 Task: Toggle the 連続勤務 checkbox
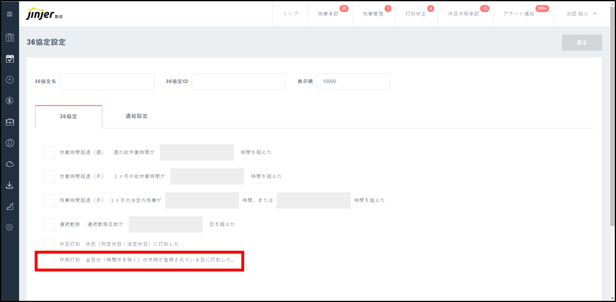coord(49,224)
